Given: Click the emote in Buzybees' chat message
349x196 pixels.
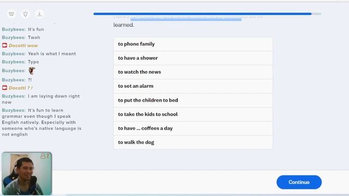Looking at the screenshot, I should coord(32,71).
